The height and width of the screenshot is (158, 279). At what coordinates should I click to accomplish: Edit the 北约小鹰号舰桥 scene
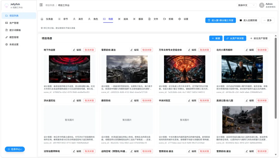click(x=250, y=50)
